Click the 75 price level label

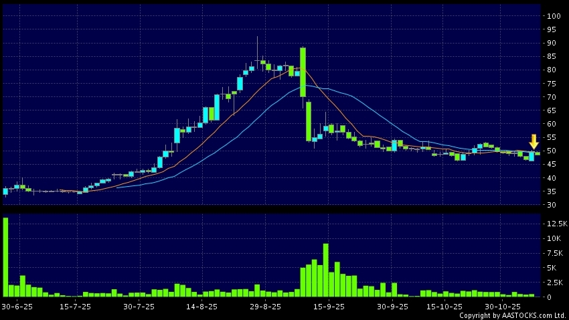tap(551, 83)
